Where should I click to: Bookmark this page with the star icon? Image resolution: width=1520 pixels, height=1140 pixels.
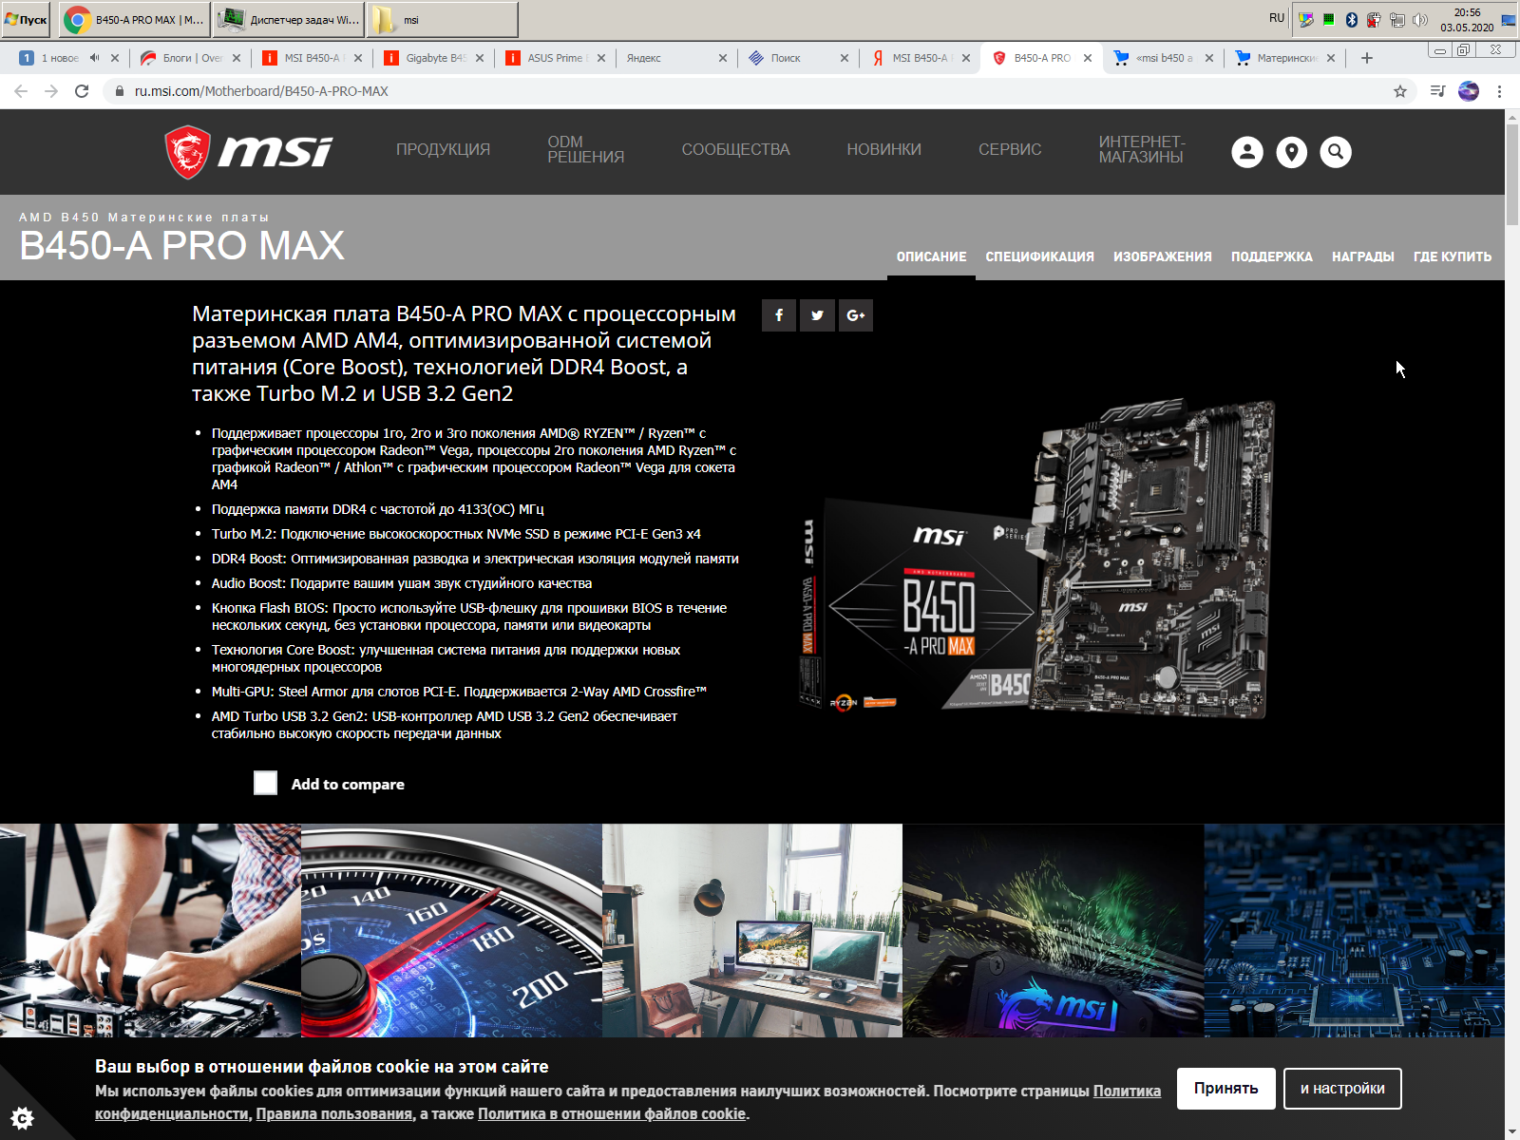click(1399, 91)
